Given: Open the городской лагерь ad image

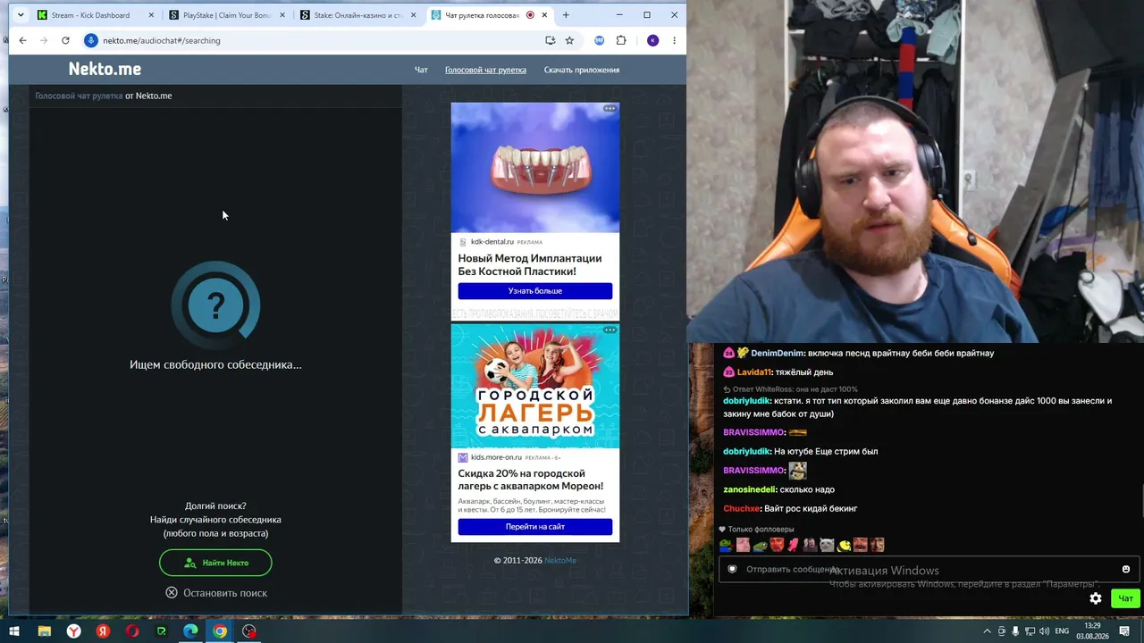Looking at the screenshot, I should [x=535, y=386].
